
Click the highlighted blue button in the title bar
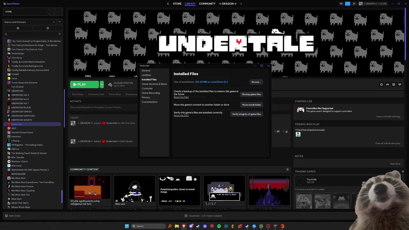[x=348, y=4]
